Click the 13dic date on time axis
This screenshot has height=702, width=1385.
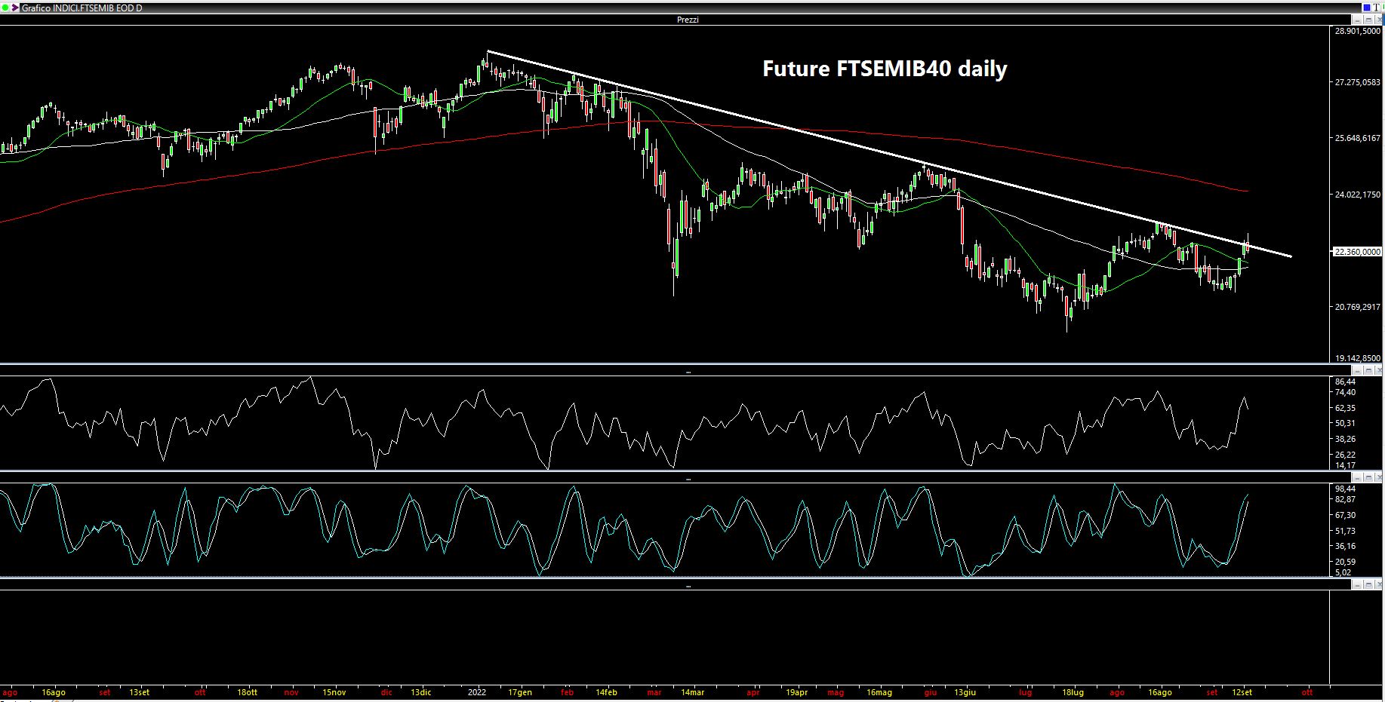click(x=420, y=692)
